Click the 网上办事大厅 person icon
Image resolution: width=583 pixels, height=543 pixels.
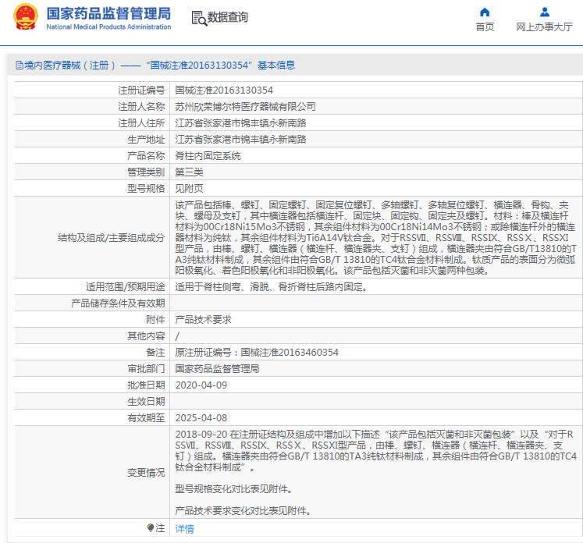coord(544,12)
